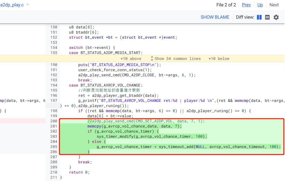Click the a2dp_player_get_btaddr(data) line
The image size is (285, 181).
click(x=118, y=95)
